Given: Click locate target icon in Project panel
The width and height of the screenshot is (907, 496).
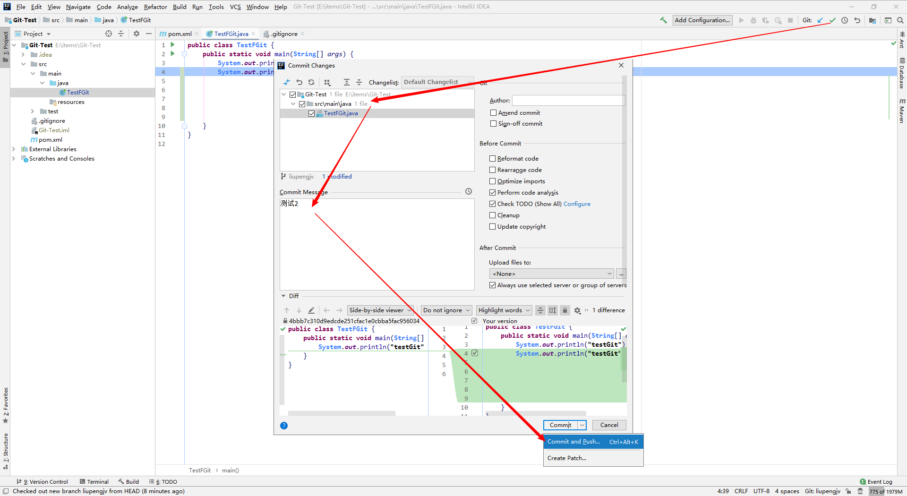Looking at the screenshot, I should point(109,34).
